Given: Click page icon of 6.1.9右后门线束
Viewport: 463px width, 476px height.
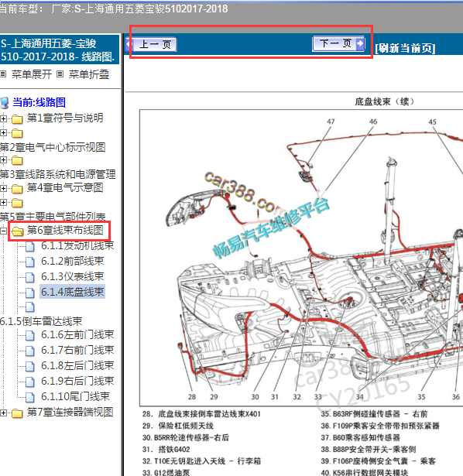Looking at the screenshot, I should coord(29,382).
